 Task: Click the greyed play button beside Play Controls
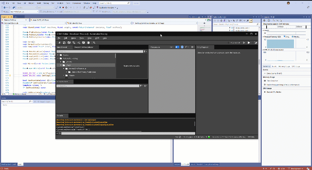244,43
